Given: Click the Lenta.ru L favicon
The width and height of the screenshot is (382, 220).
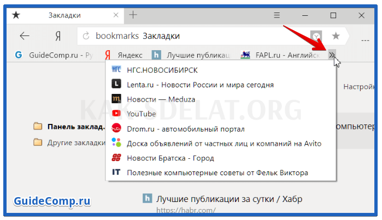Looking at the screenshot, I should (x=116, y=84).
